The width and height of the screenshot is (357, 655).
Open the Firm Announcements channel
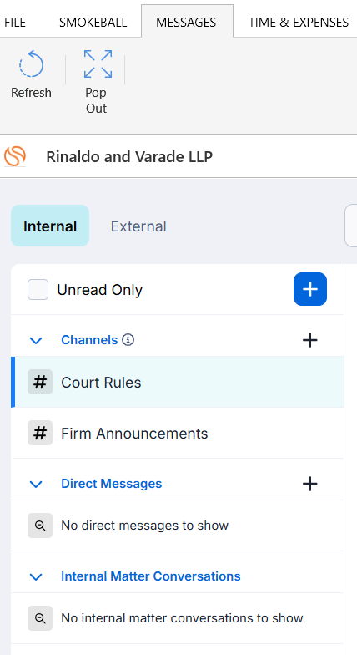tap(177, 433)
